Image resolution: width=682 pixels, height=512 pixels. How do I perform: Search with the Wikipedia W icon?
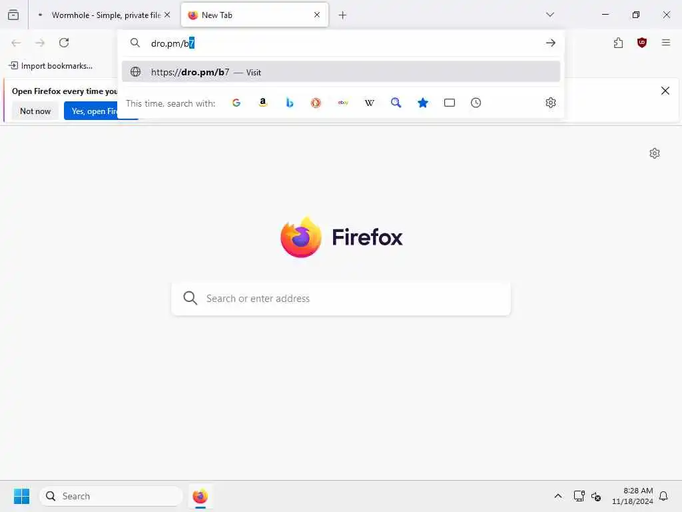[x=369, y=103]
